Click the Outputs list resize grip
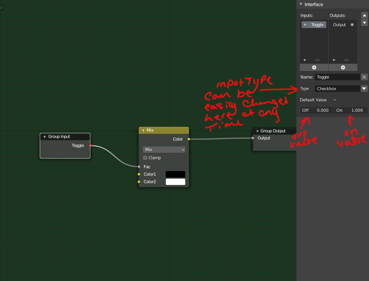369x281 pixels. [x=347, y=60]
